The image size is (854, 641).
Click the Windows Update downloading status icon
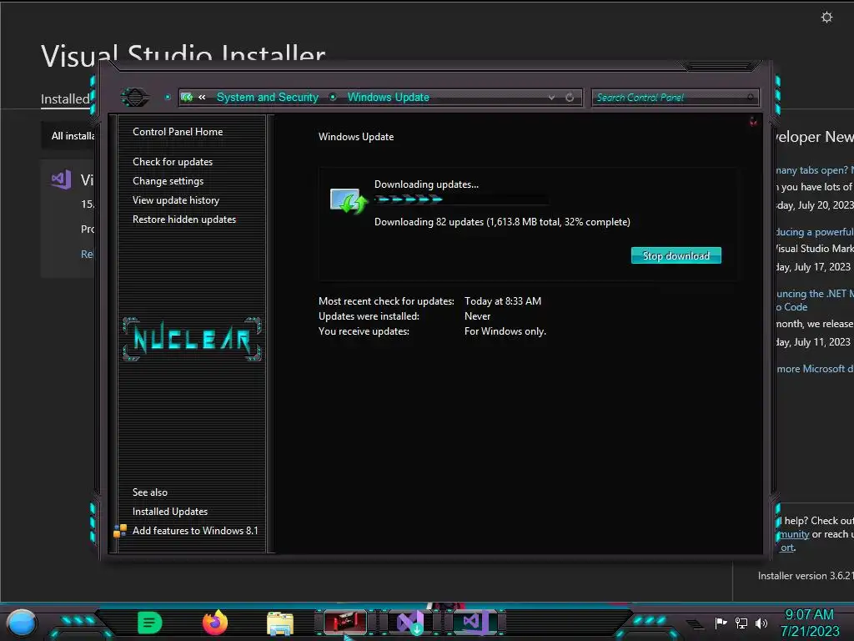coord(349,200)
